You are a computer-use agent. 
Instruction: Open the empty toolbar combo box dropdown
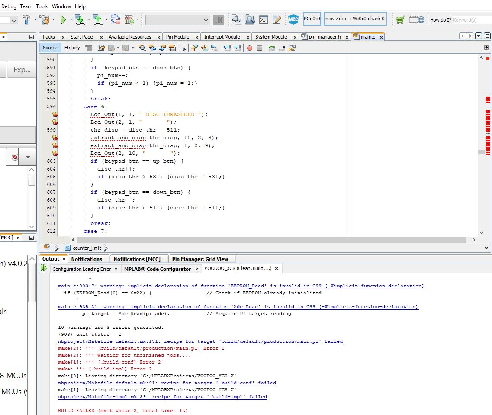[206, 20]
